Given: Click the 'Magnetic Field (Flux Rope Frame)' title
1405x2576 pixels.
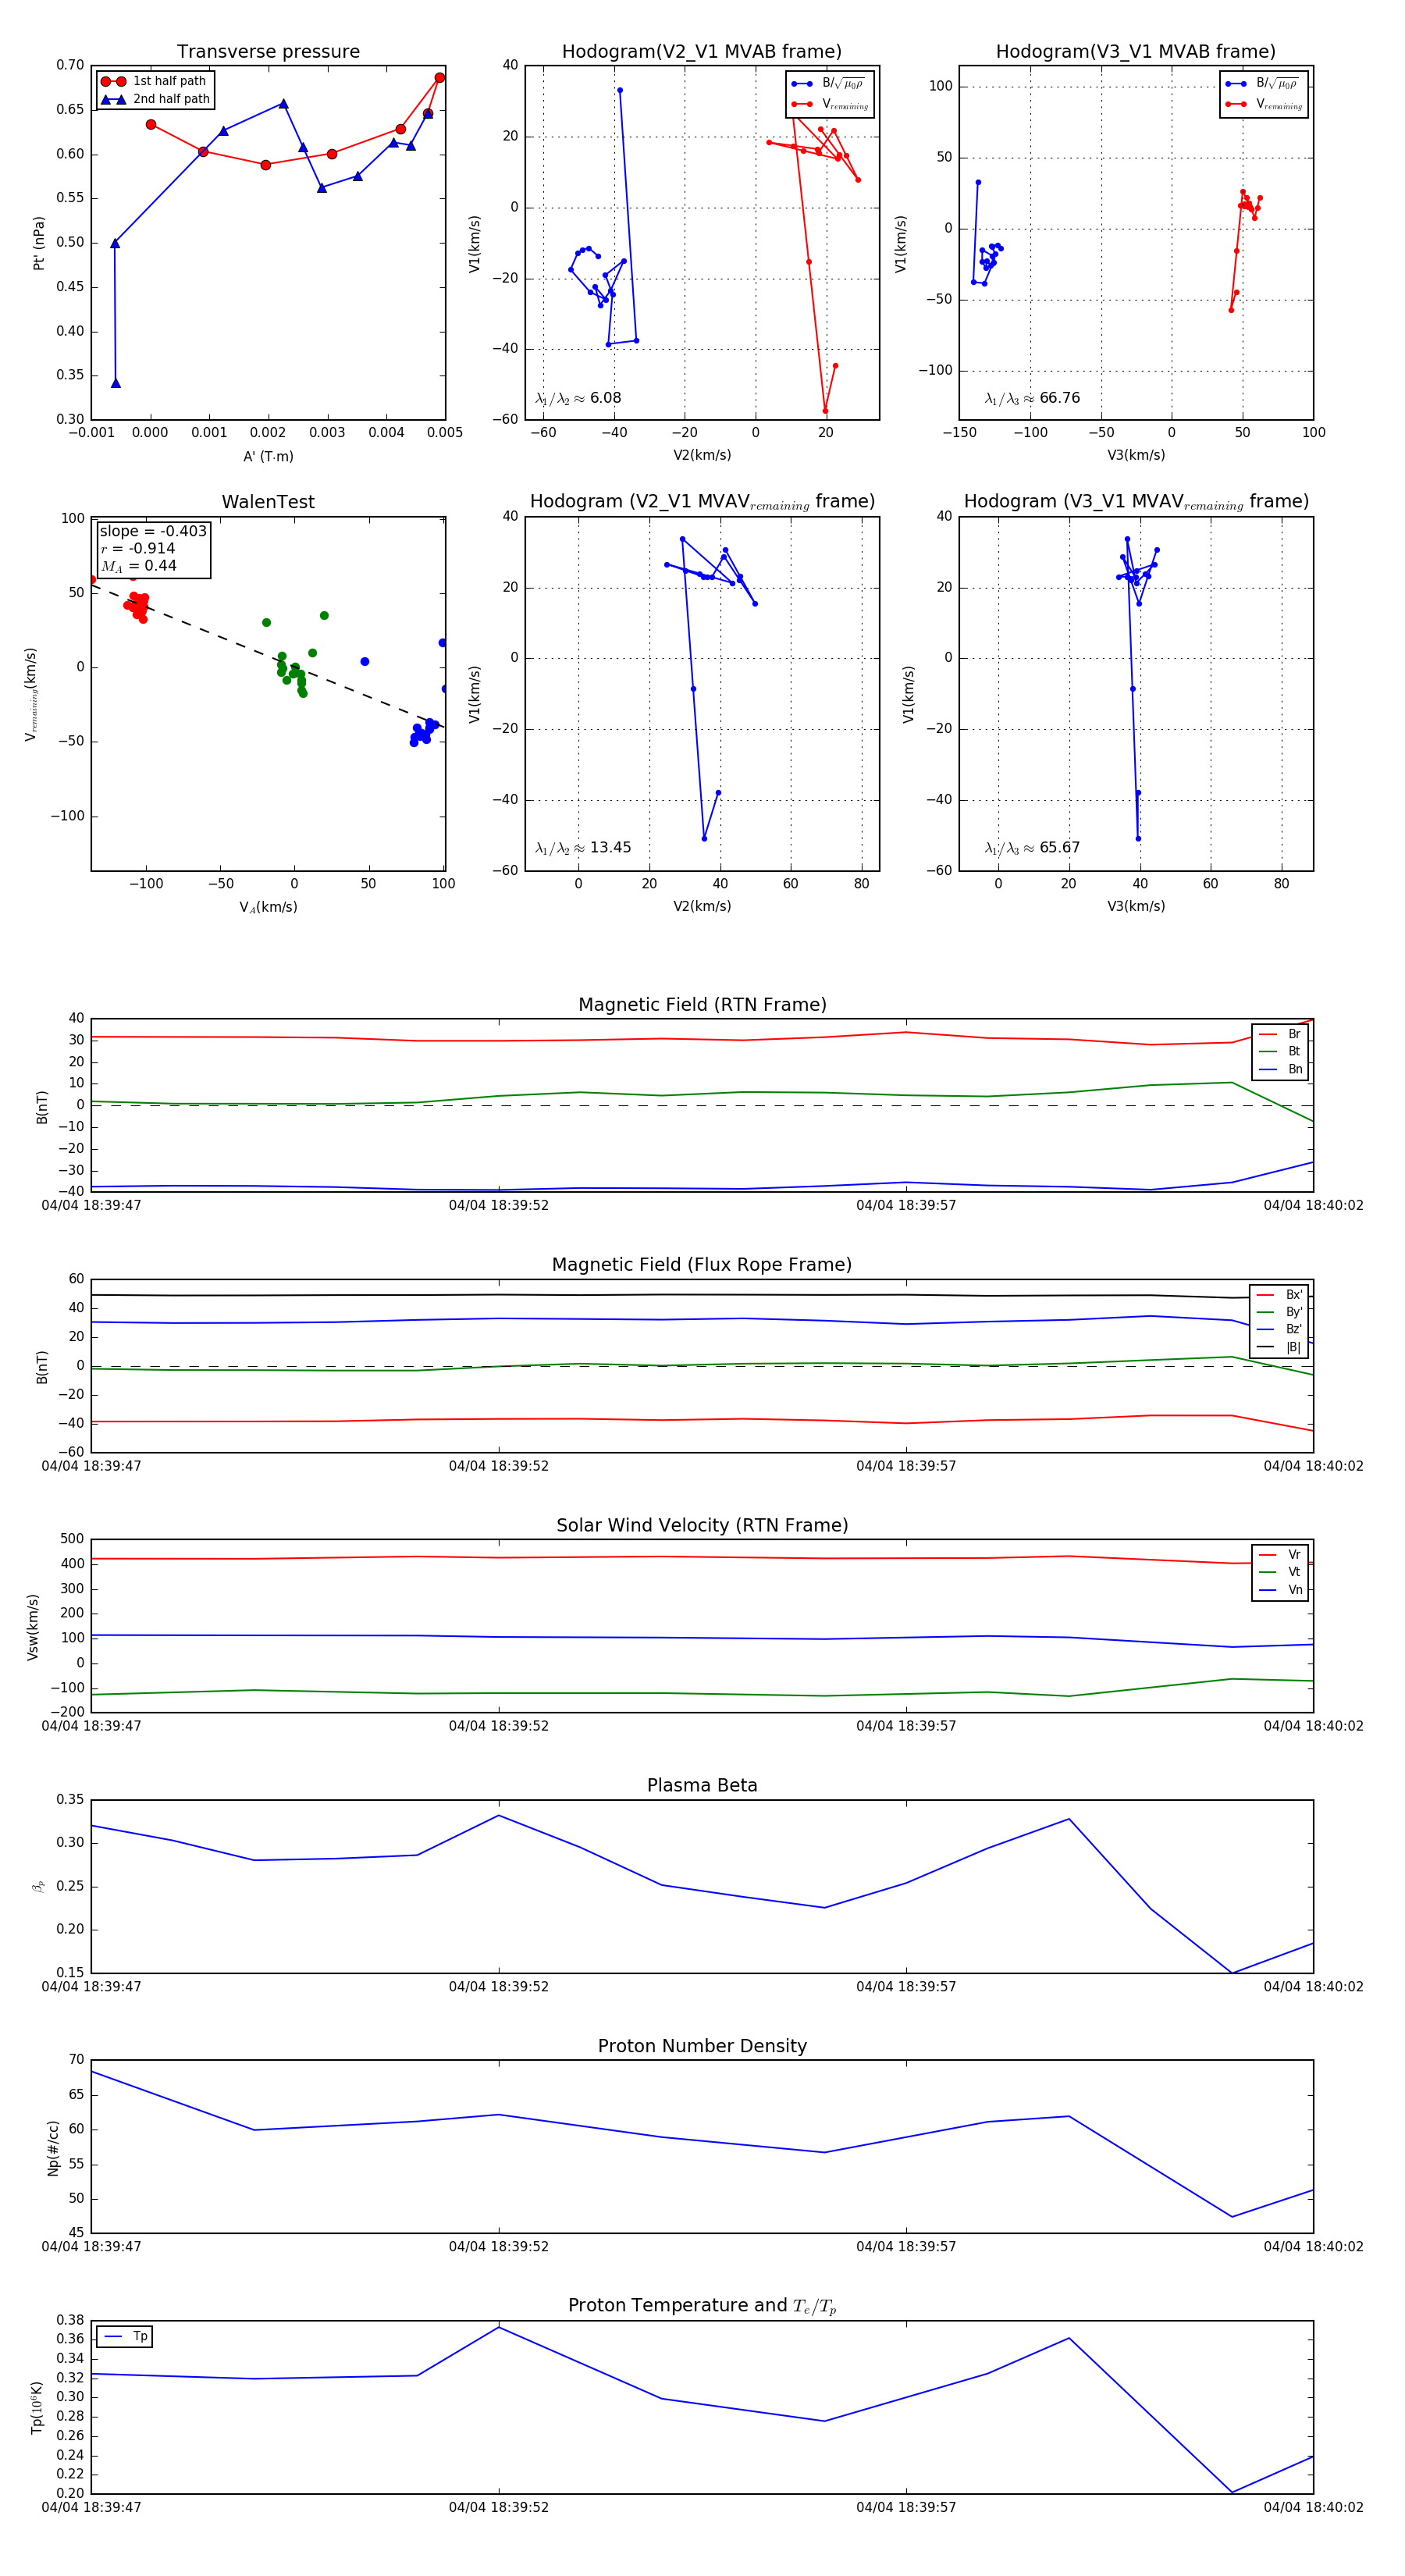Looking at the screenshot, I should click(702, 1265).
